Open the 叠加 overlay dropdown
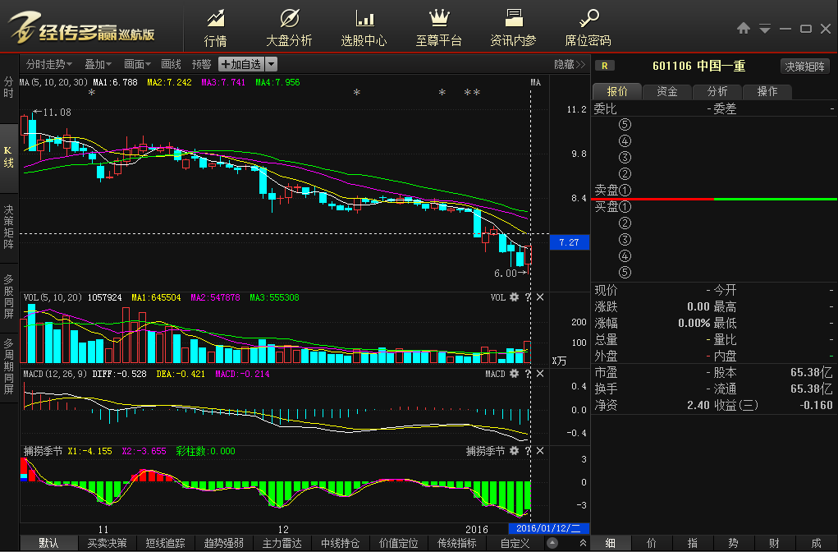 99,64
